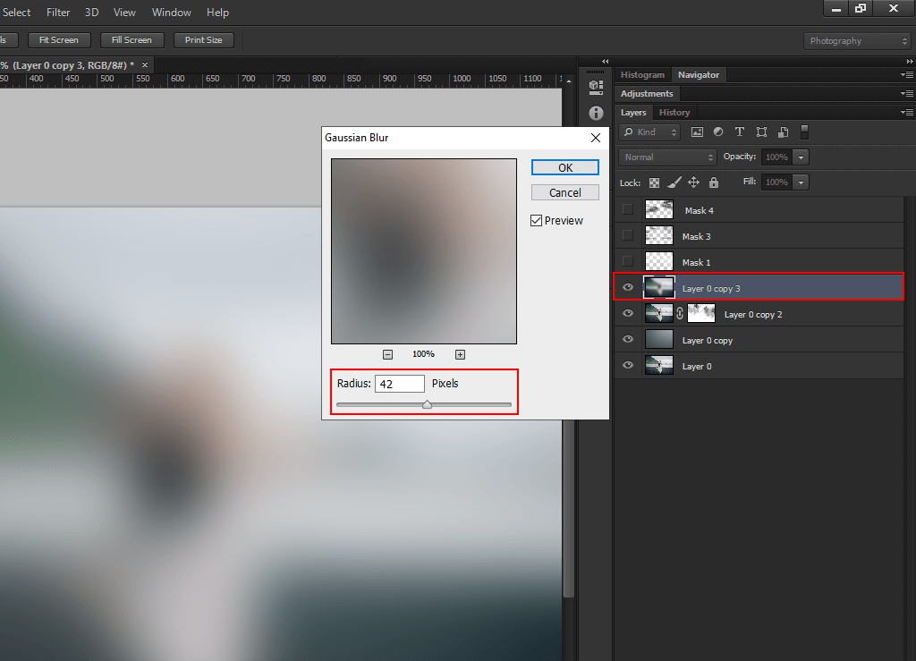Toggle the layer filtering switch
The image size is (916, 661).
coord(804,132)
